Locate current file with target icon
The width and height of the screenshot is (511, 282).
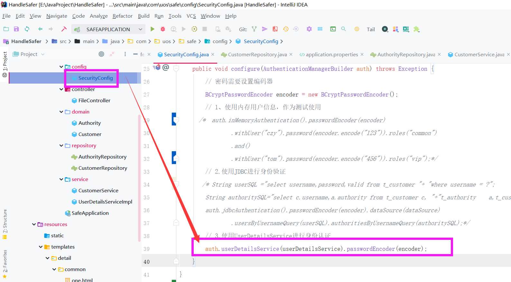click(x=101, y=54)
